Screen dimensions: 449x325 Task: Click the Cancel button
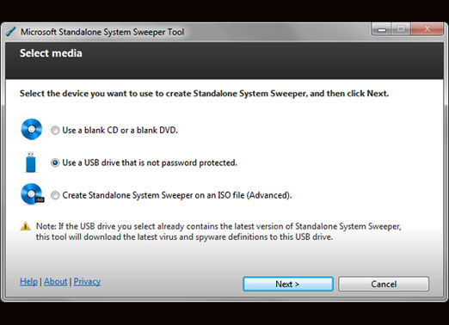384,284
